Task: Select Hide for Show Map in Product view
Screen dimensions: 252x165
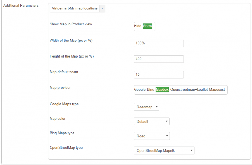Action: pos(137,26)
